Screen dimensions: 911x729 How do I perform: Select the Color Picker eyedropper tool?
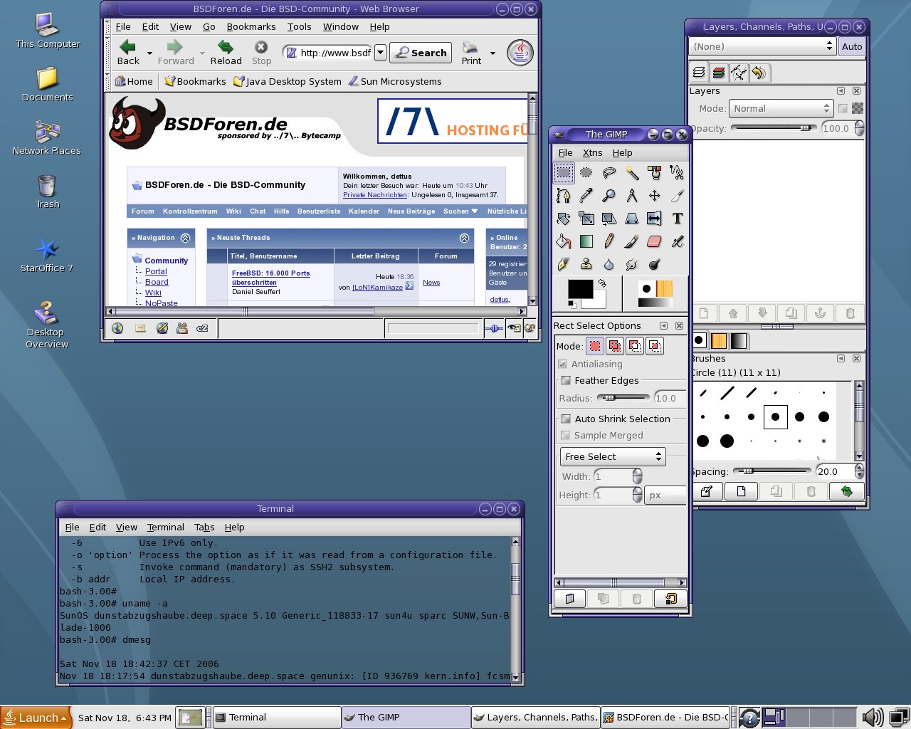click(586, 195)
